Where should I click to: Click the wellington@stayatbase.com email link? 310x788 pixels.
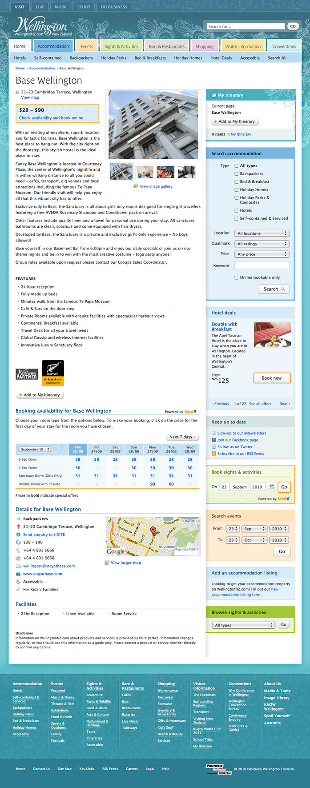(x=49, y=566)
